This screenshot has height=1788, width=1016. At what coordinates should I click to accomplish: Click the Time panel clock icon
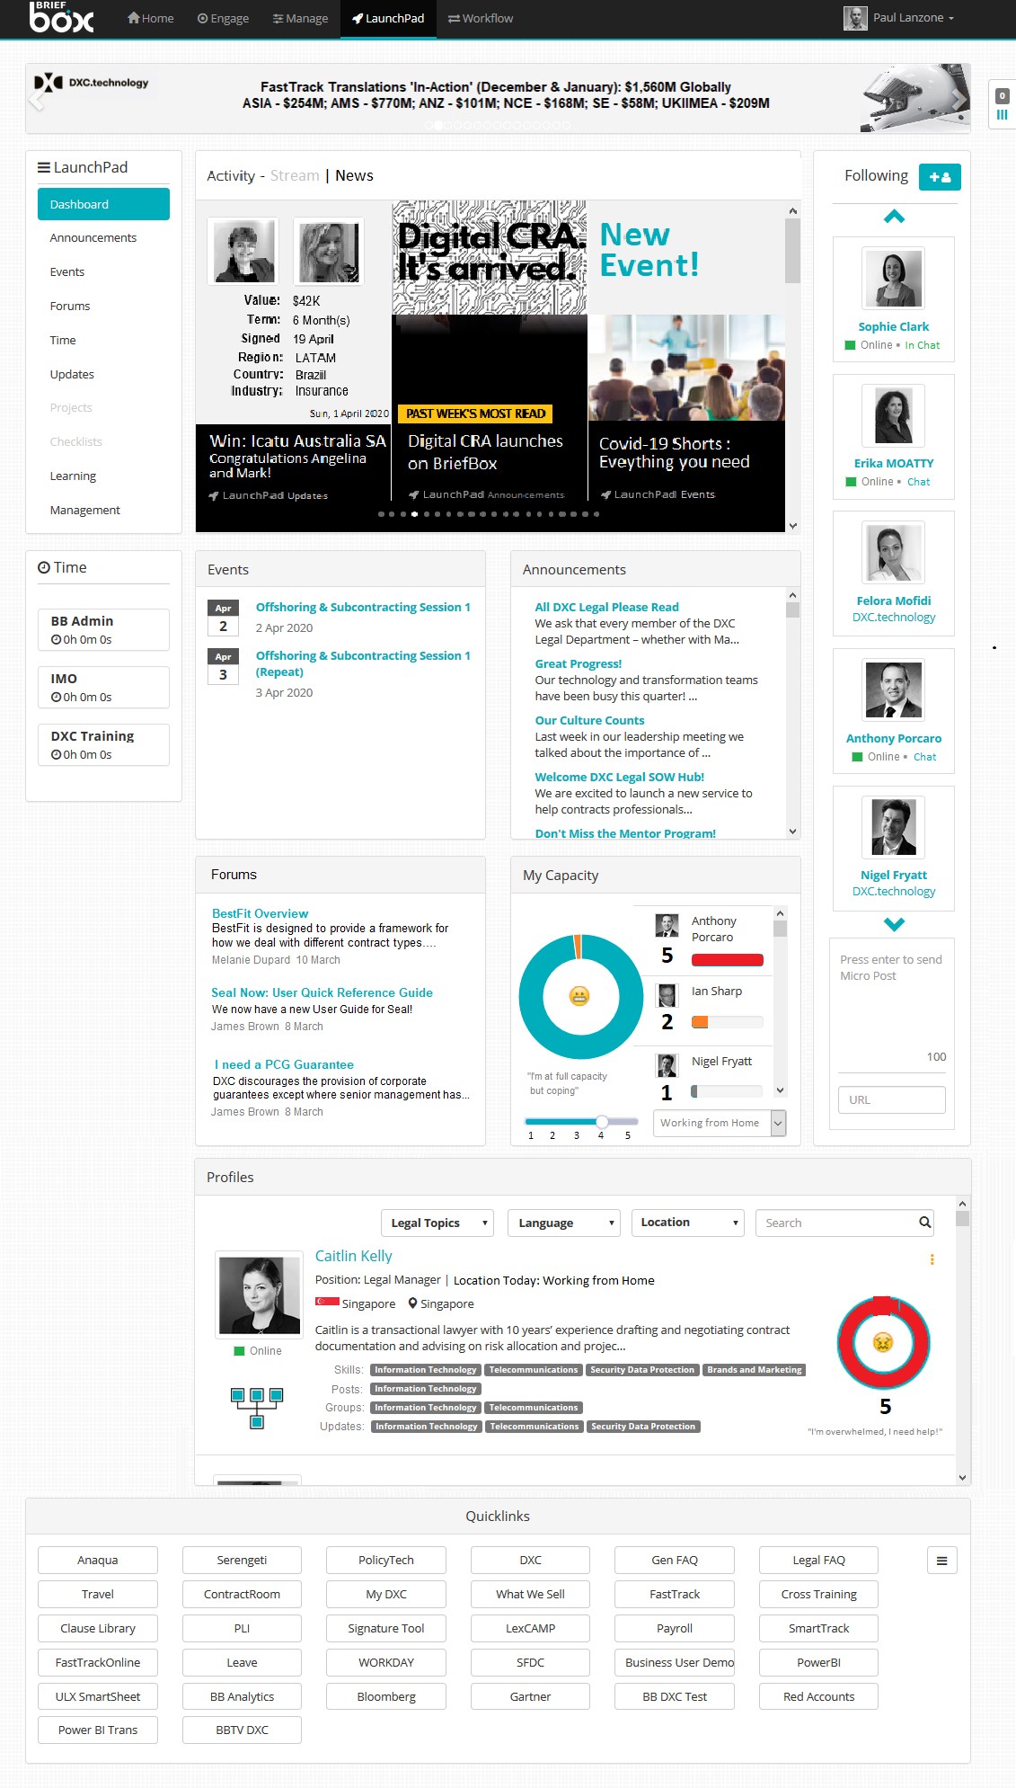point(43,567)
